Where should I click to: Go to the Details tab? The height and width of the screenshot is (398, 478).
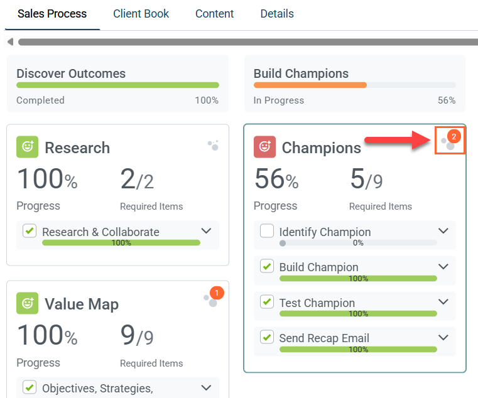click(276, 14)
